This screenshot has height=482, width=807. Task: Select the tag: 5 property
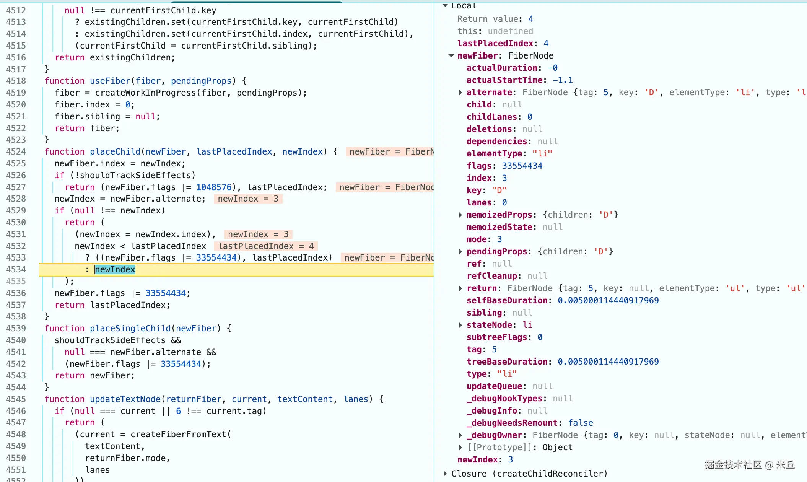482,350
